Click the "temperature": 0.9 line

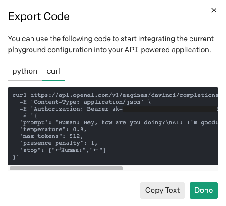(53, 129)
